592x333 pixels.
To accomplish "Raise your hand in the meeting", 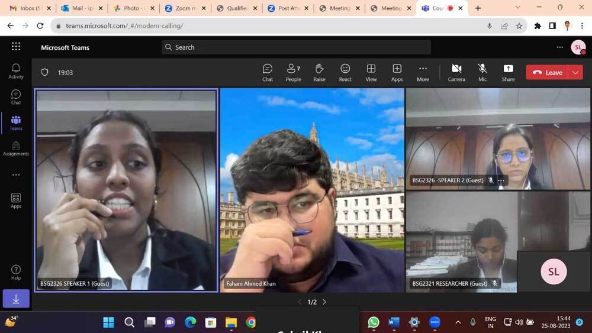I will pyautogui.click(x=319, y=72).
